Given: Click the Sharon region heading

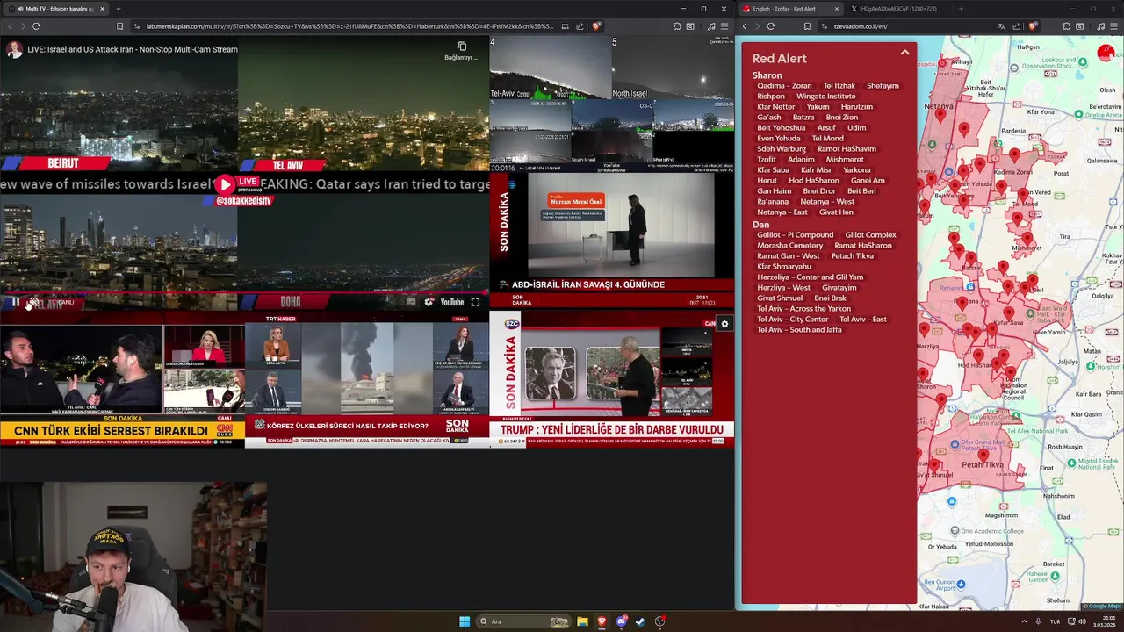Looking at the screenshot, I should (767, 75).
